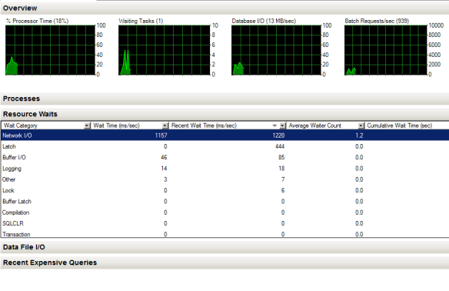Image resolution: width=449 pixels, height=291 pixels.
Task: Select the SQLCLR row
Action: pyautogui.click(x=224, y=223)
